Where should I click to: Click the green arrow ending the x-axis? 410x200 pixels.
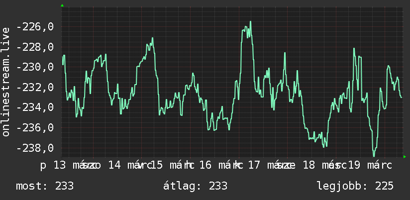click(x=405, y=157)
